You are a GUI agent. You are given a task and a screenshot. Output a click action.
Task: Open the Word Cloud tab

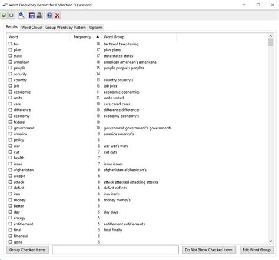[x=31, y=28]
